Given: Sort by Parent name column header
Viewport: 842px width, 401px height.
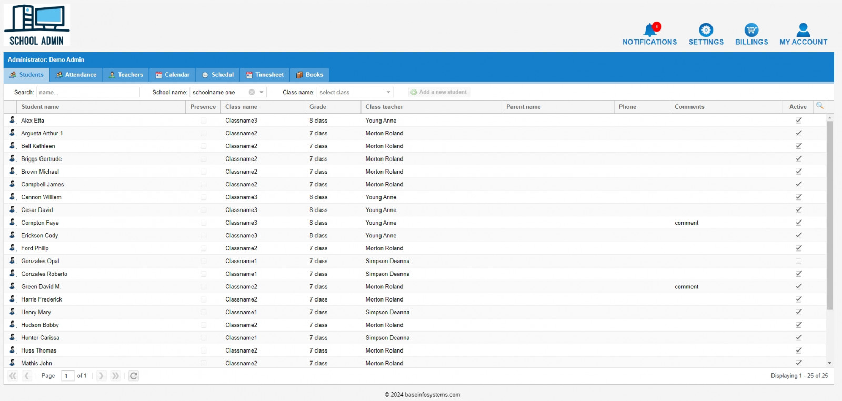Looking at the screenshot, I should pyautogui.click(x=558, y=107).
